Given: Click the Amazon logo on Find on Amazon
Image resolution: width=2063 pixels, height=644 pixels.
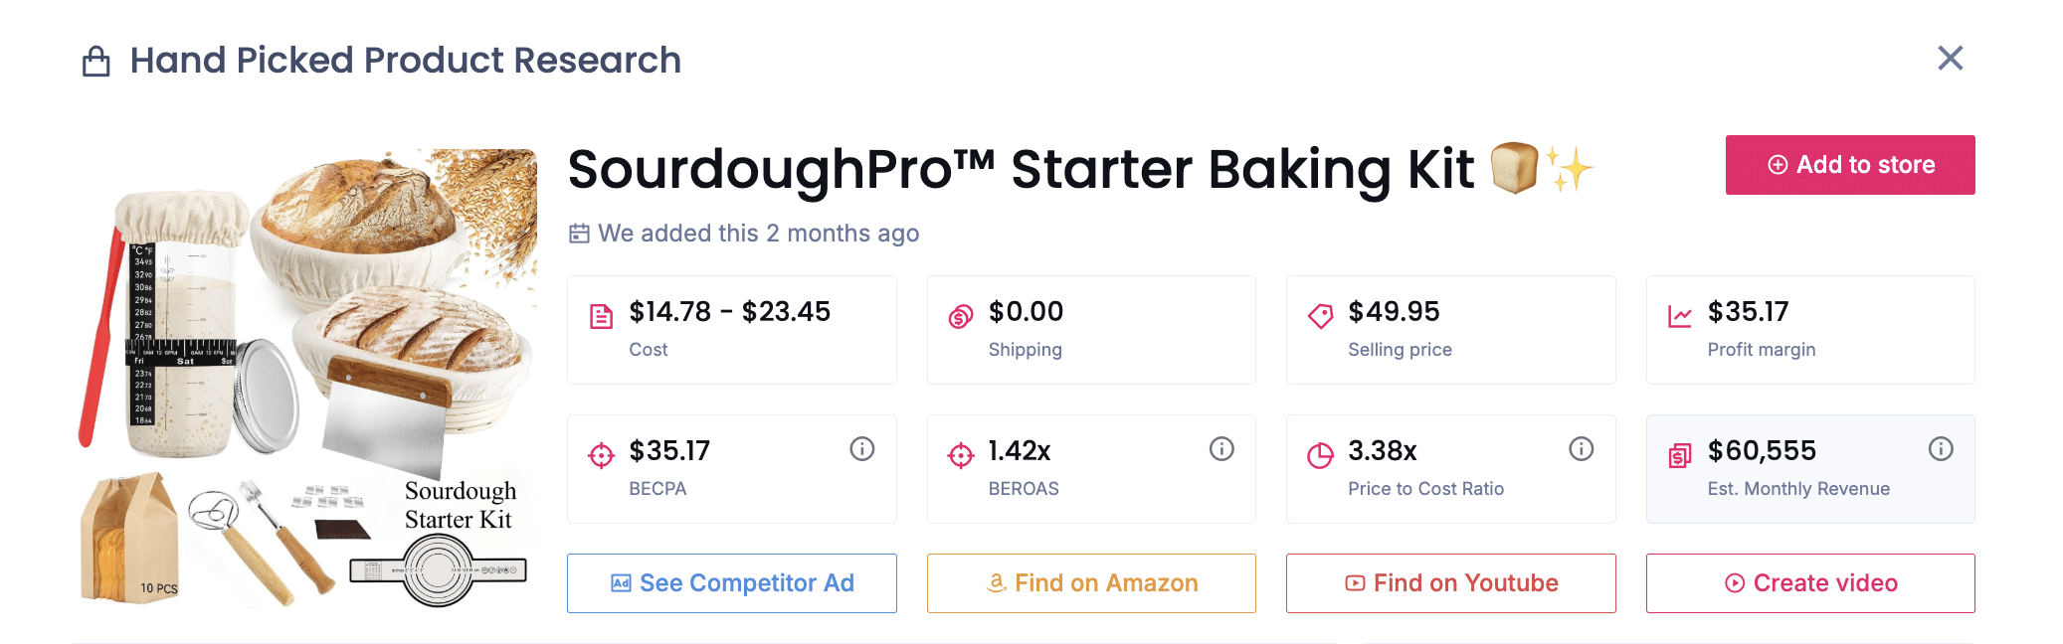Looking at the screenshot, I should (995, 583).
